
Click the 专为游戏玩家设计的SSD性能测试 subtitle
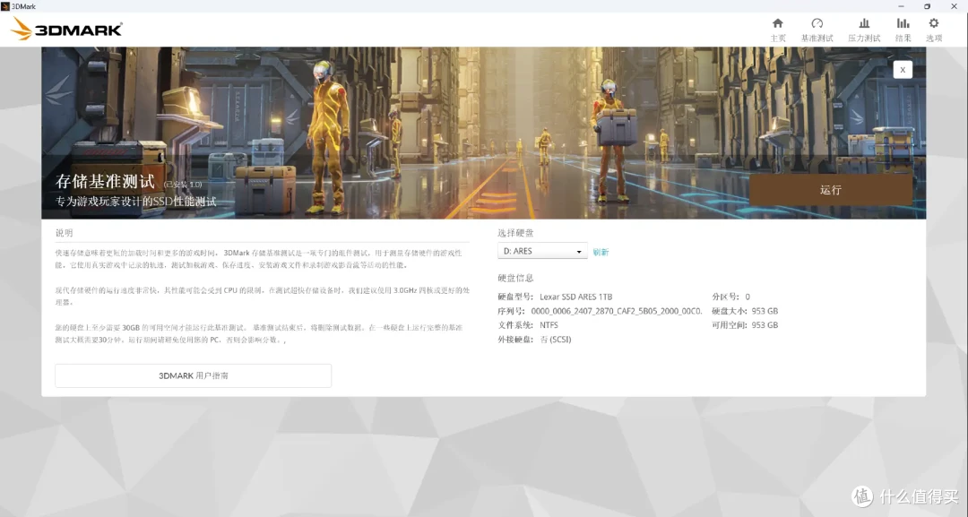point(136,201)
